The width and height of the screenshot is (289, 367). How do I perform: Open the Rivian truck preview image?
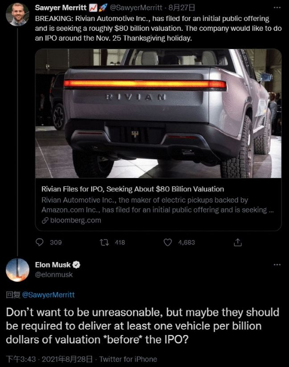point(158,113)
